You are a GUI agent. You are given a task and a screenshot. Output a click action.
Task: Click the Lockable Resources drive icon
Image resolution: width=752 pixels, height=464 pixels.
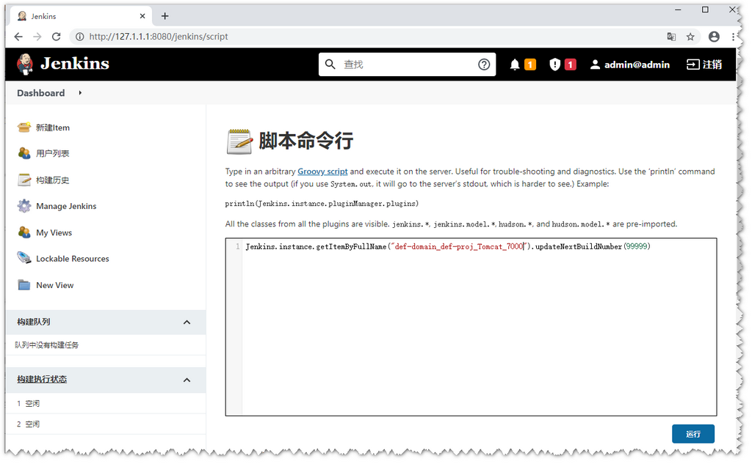(24, 258)
